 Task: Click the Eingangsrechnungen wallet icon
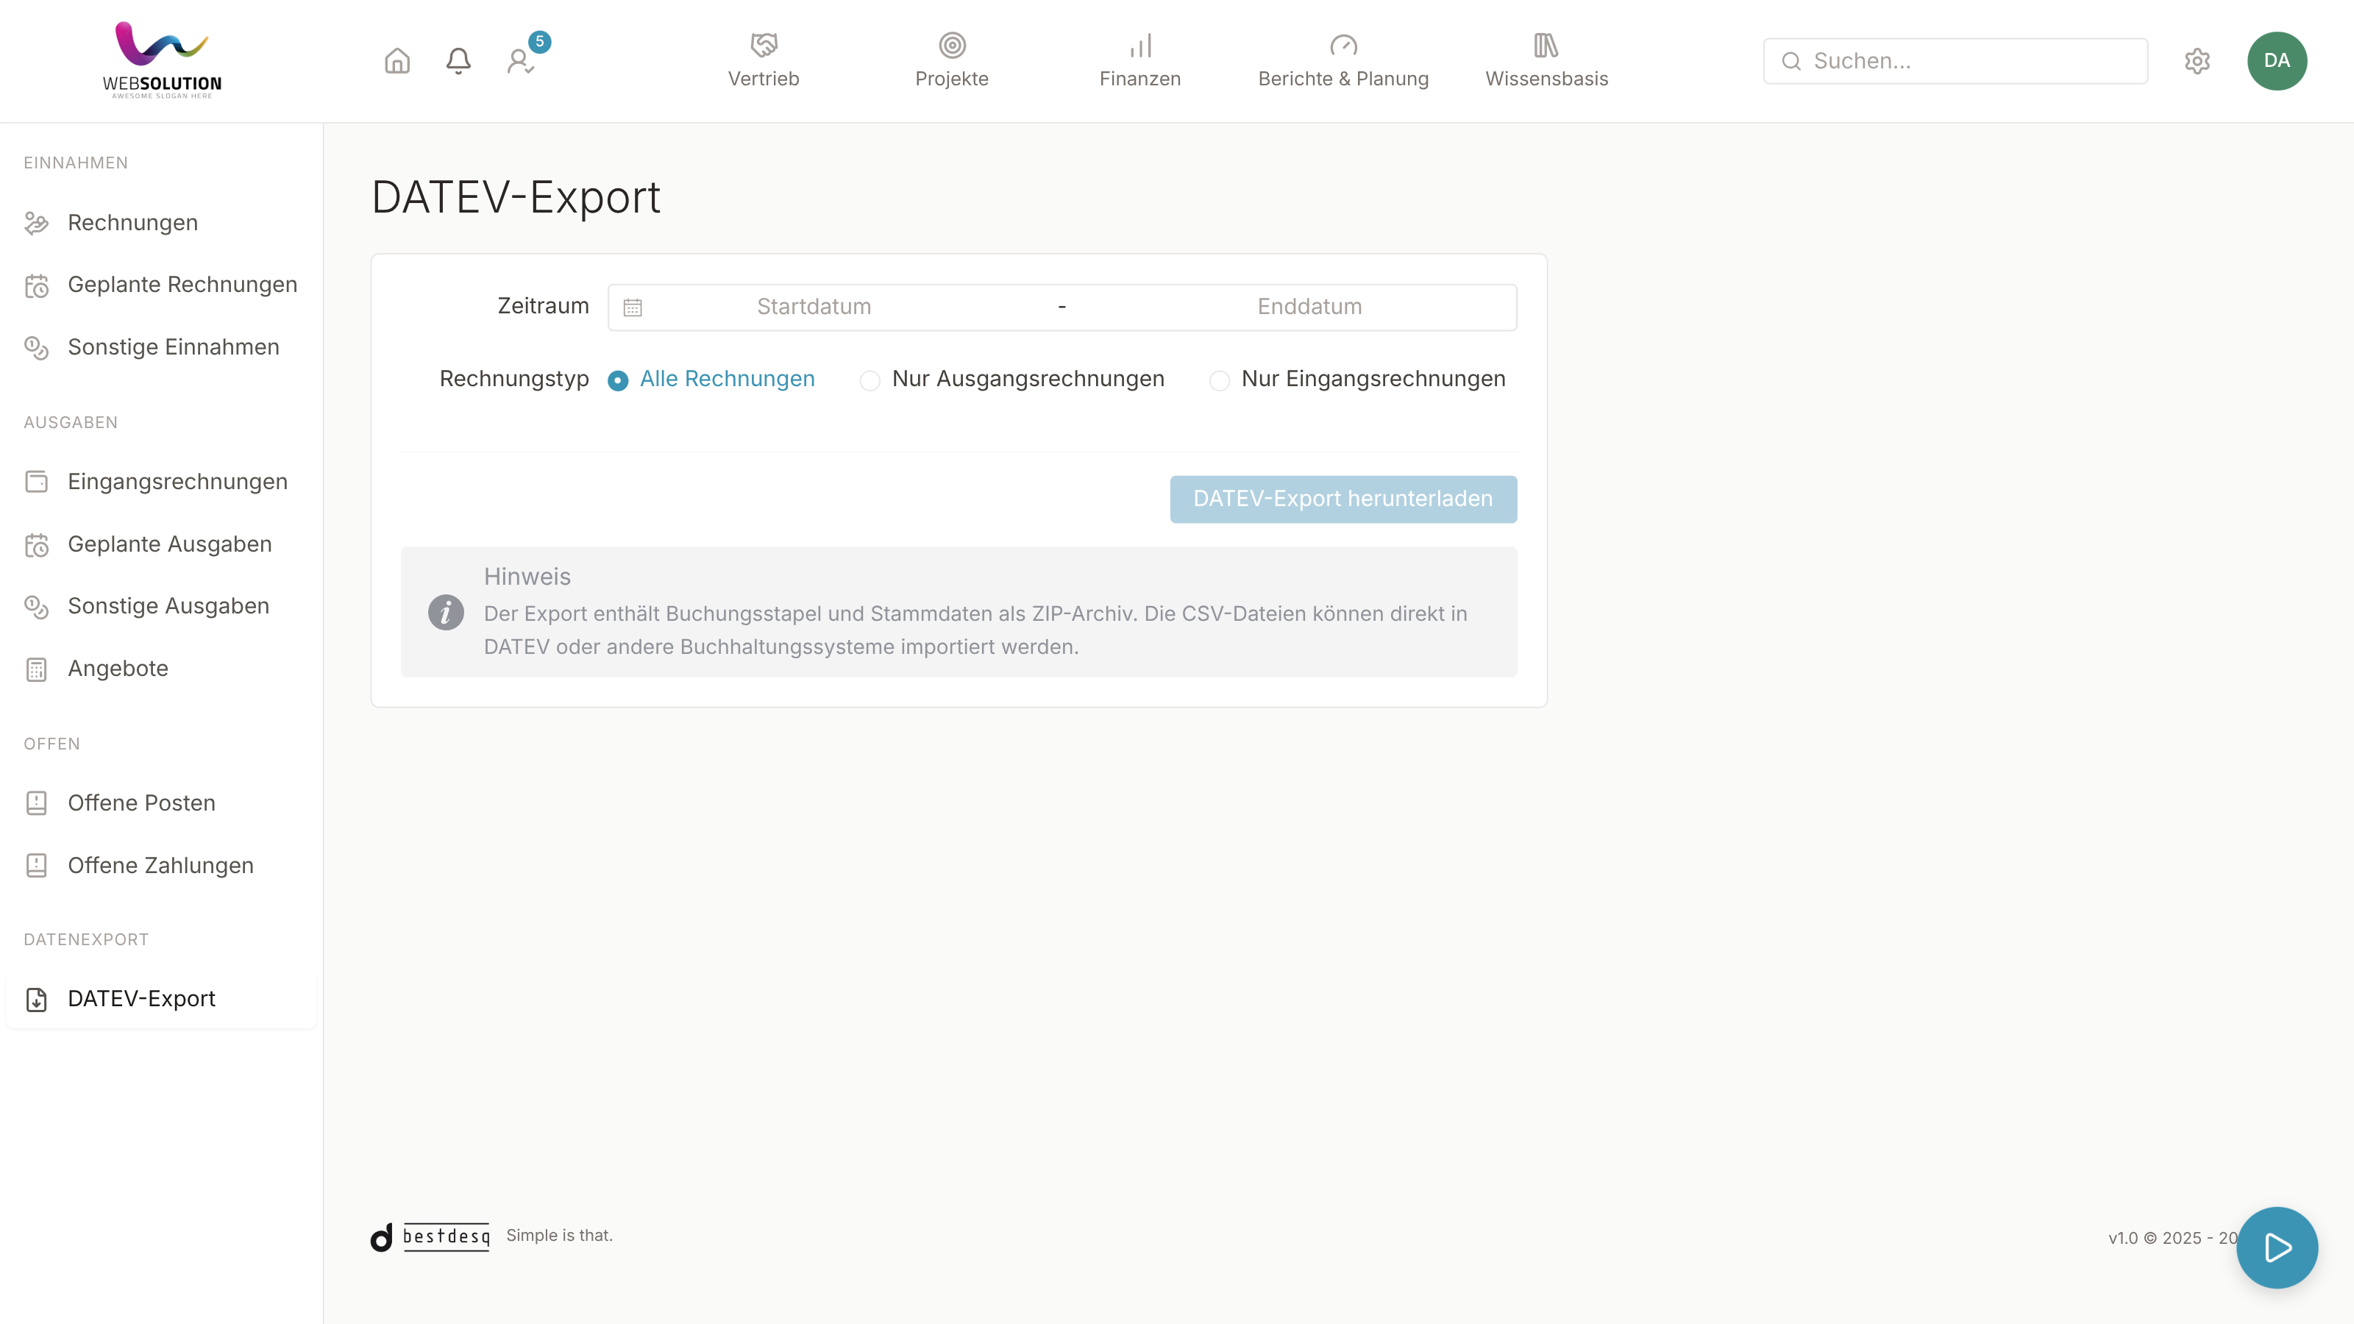click(x=37, y=482)
